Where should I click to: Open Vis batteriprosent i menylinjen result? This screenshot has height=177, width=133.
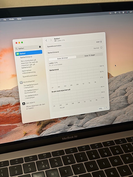point(31,86)
